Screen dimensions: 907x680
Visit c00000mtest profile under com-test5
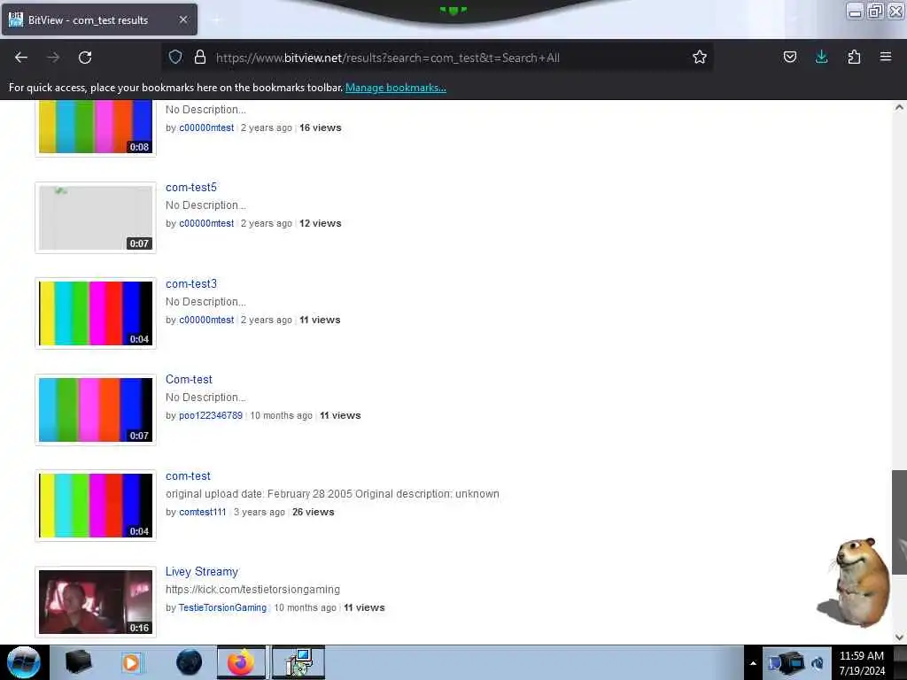206,223
